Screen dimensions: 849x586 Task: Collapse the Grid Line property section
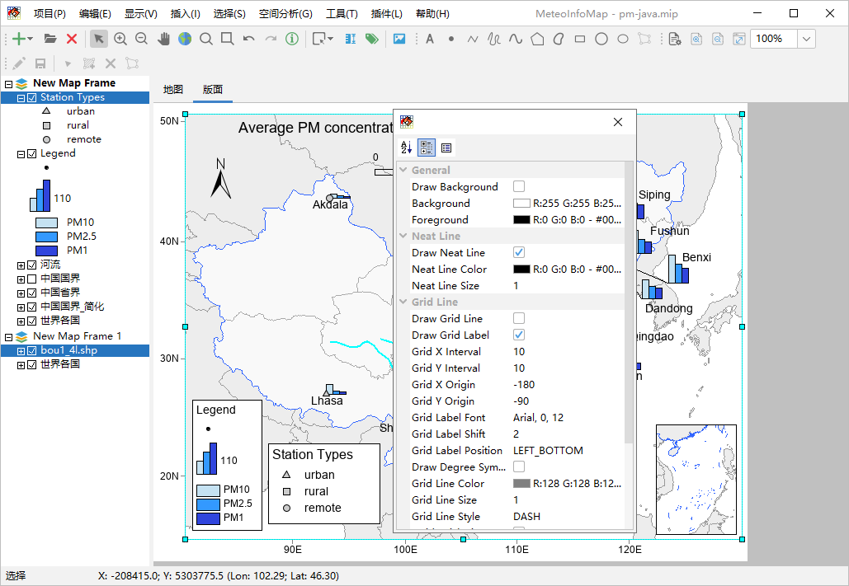pyautogui.click(x=403, y=302)
